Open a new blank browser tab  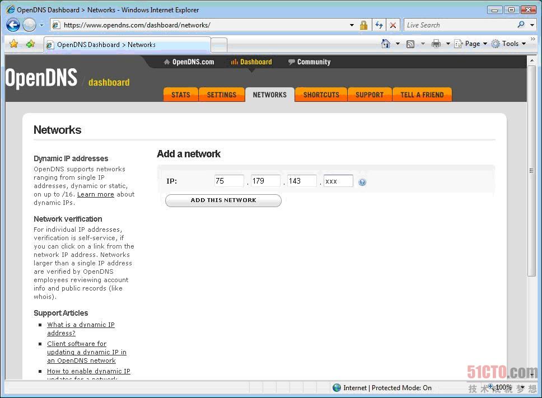click(x=219, y=45)
